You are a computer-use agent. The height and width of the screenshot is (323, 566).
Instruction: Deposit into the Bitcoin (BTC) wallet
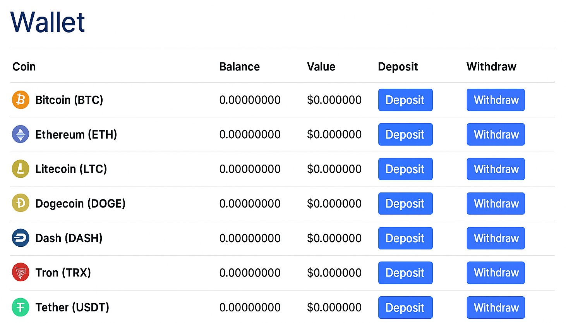405,100
